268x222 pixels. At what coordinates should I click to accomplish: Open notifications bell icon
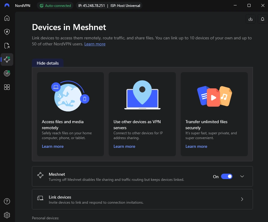(263, 19)
